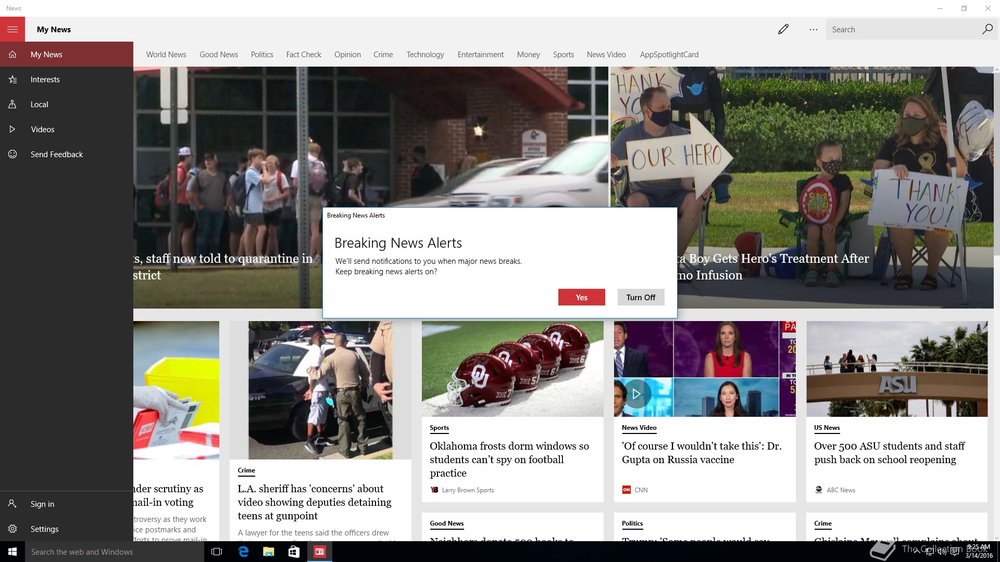Select the Money tab
The height and width of the screenshot is (562, 1000).
(529, 55)
